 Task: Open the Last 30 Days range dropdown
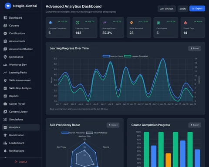(167, 9)
